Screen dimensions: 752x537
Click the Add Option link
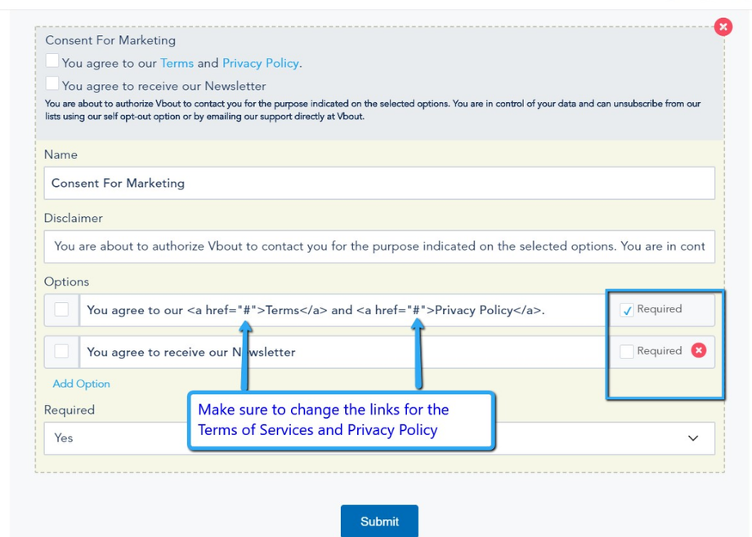tap(81, 384)
